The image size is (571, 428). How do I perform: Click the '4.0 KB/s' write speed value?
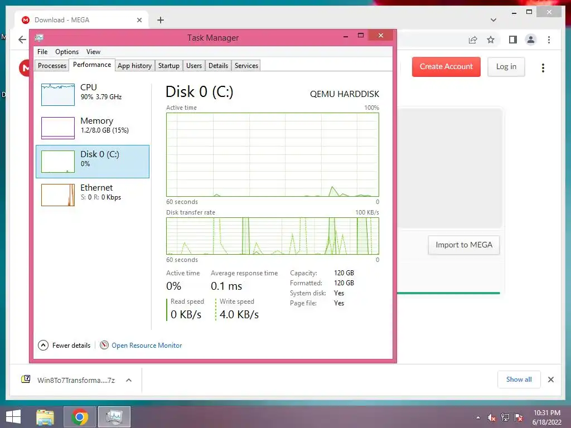239,314
